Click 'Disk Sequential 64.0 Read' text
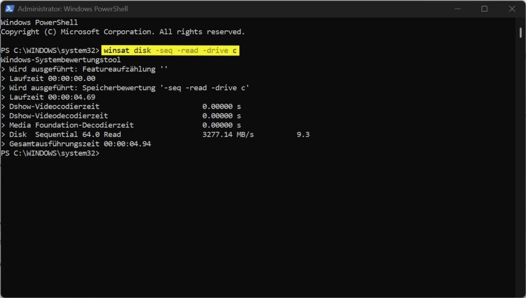This screenshot has width=526, height=298. tap(65, 134)
